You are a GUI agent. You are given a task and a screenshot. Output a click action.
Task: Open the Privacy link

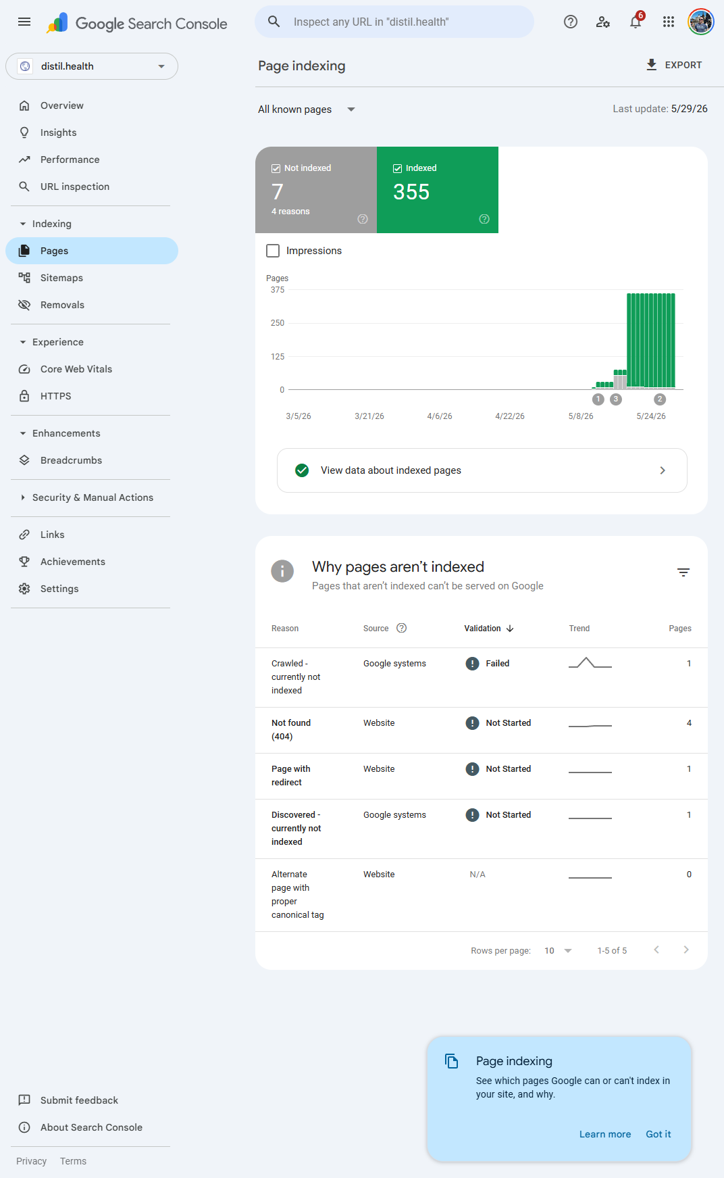32,1161
